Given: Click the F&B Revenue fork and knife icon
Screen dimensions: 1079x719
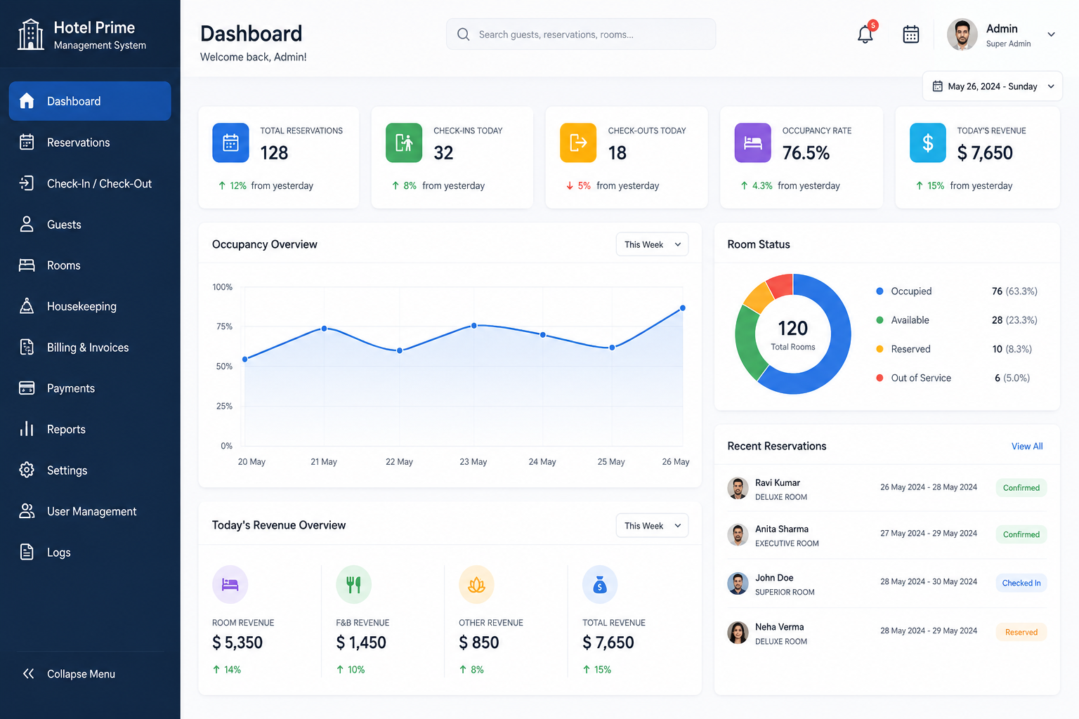Looking at the screenshot, I should coord(354,584).
